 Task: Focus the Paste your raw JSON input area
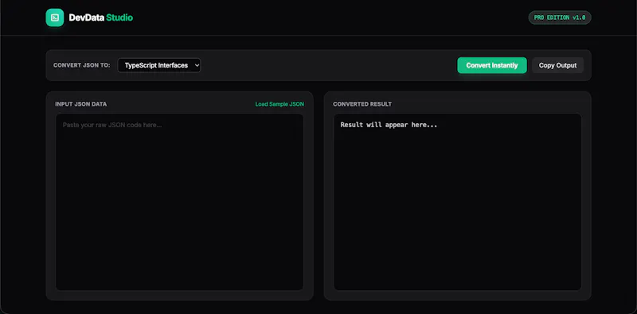tap(180, 202)
